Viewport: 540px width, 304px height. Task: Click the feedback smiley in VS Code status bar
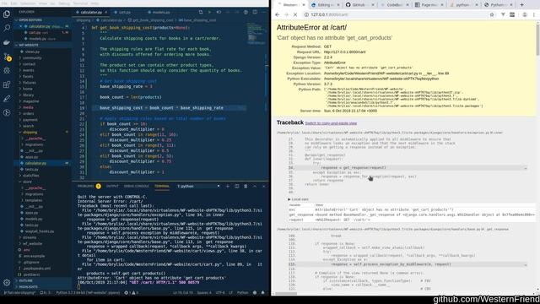pos(255,293)
